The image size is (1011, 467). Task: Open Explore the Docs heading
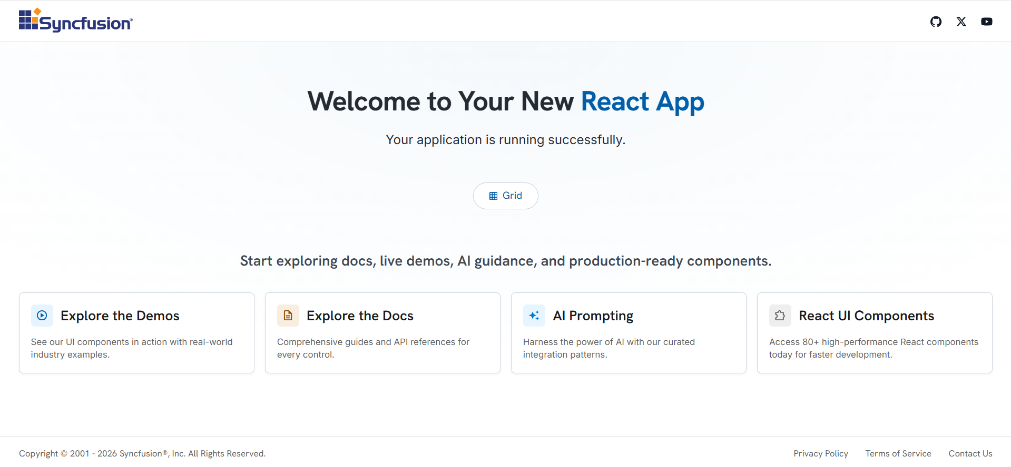360,316
